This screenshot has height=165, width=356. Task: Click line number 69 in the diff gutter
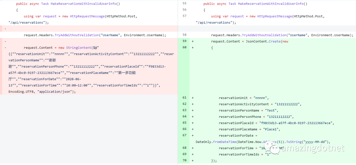(x=184, y=154)
